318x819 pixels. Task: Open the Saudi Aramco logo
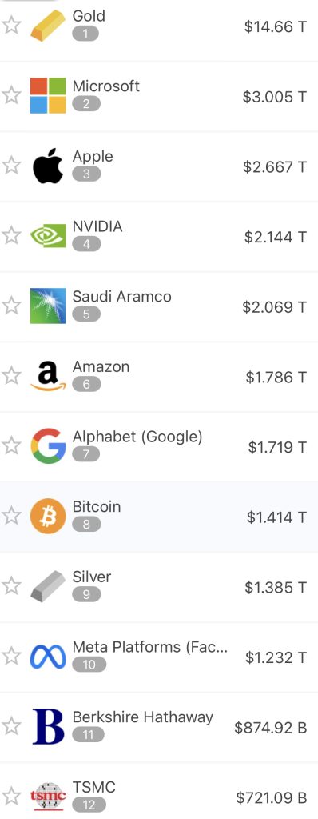[48, 306]
